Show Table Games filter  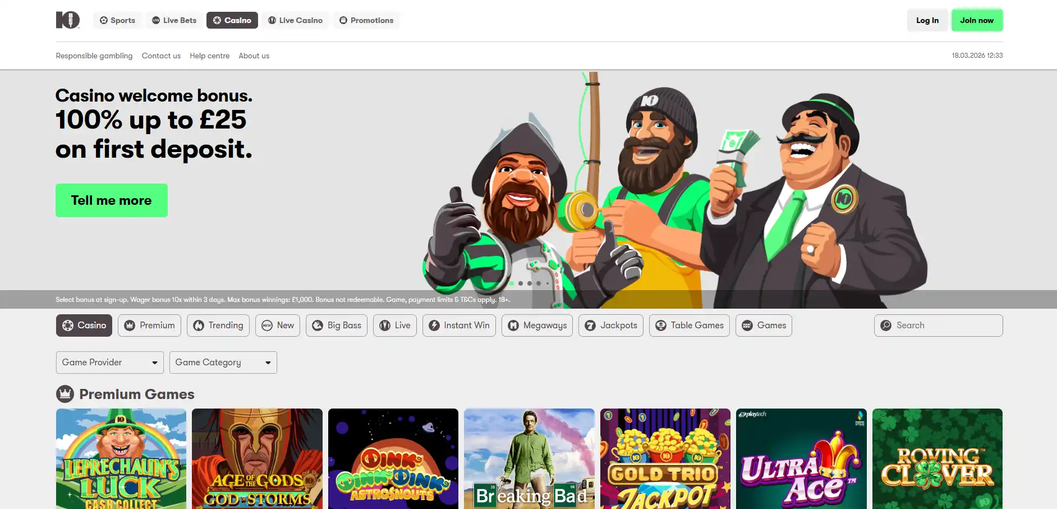pos(690,325)
